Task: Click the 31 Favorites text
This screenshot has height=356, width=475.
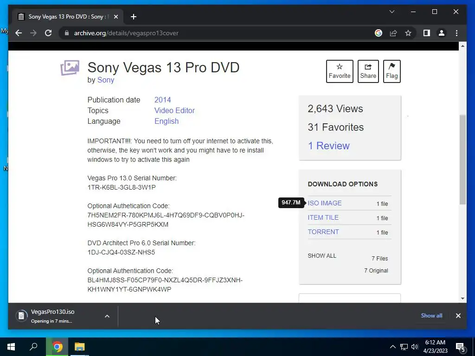Action: click(x=336, y=127)
